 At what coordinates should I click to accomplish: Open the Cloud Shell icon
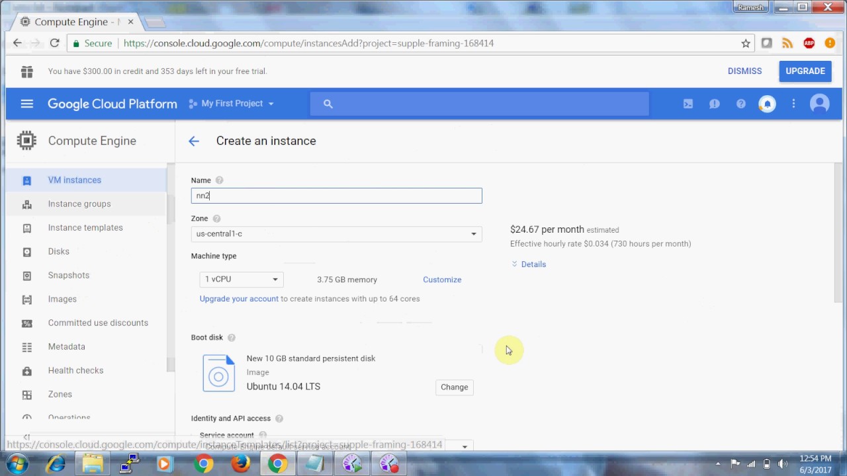tap(688, 104)
